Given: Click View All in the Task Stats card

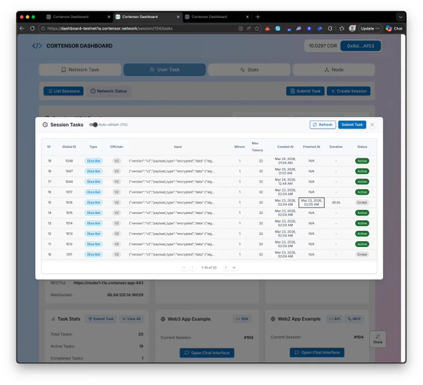Looking at the screenshot, I should (x=131, y=319).
